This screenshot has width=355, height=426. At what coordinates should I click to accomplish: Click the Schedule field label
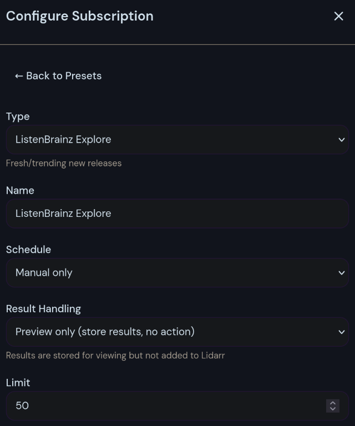click(28, 250)
